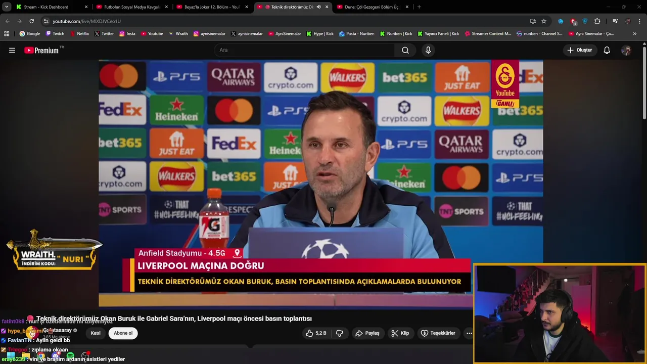Open the YouTube account avatar menu
Viewport: 647px width, 364px height.
pyautogui.click(x=626, y=50)
